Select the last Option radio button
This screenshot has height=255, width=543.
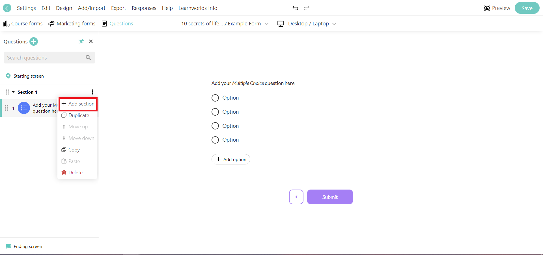[x=215, y=140]
